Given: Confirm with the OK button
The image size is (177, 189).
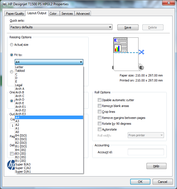Looking at the screenshot, I should pos(140,182).
